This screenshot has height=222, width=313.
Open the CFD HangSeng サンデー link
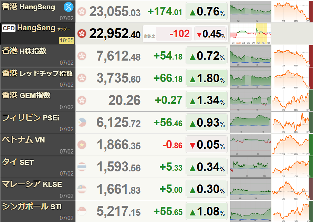[x=36, y=28]
